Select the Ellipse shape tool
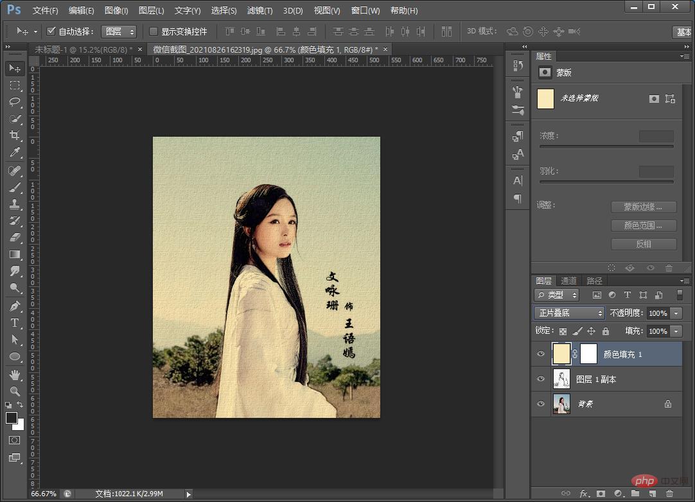The image size is (695, 502). [15, 356]
